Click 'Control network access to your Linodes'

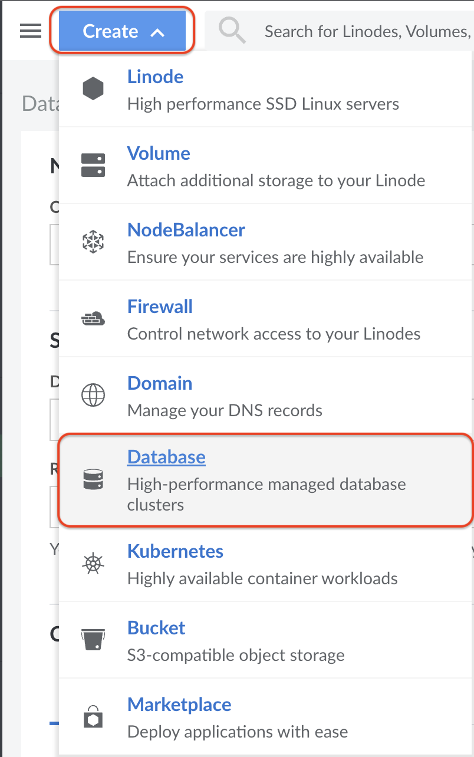pyautogui.click(x=274, y=334)
